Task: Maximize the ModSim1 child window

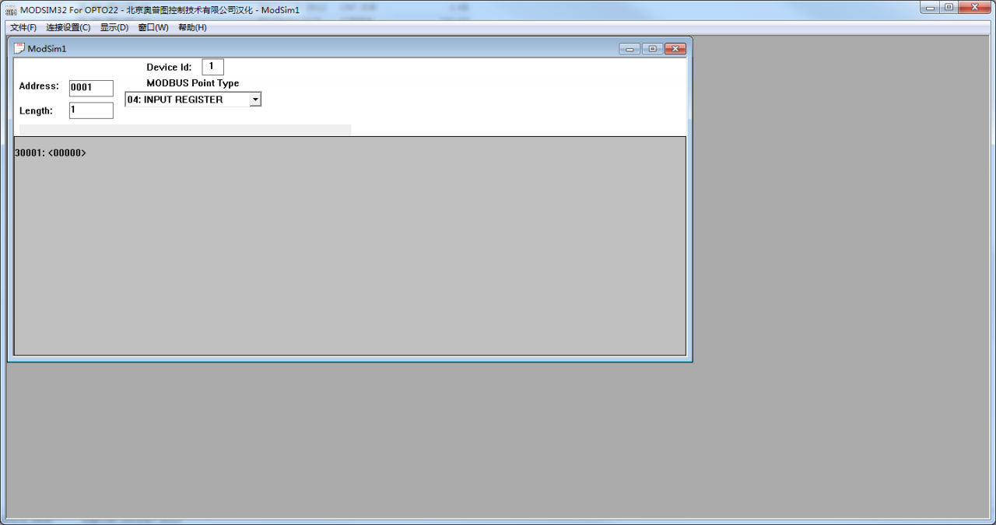Action: click(x=652, y=48)
